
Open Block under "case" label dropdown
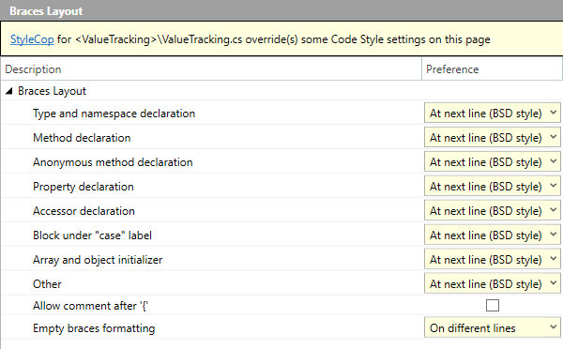point(493,235)
